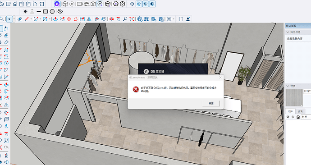
Task: Click the D5 cube with download arrow icon
Action: click(108, 4)
